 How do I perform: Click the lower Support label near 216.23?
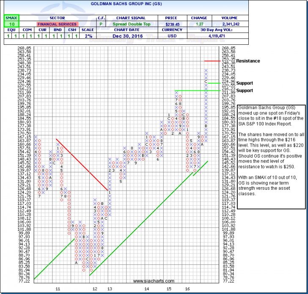pyautogui.click(x=245, y=90)
